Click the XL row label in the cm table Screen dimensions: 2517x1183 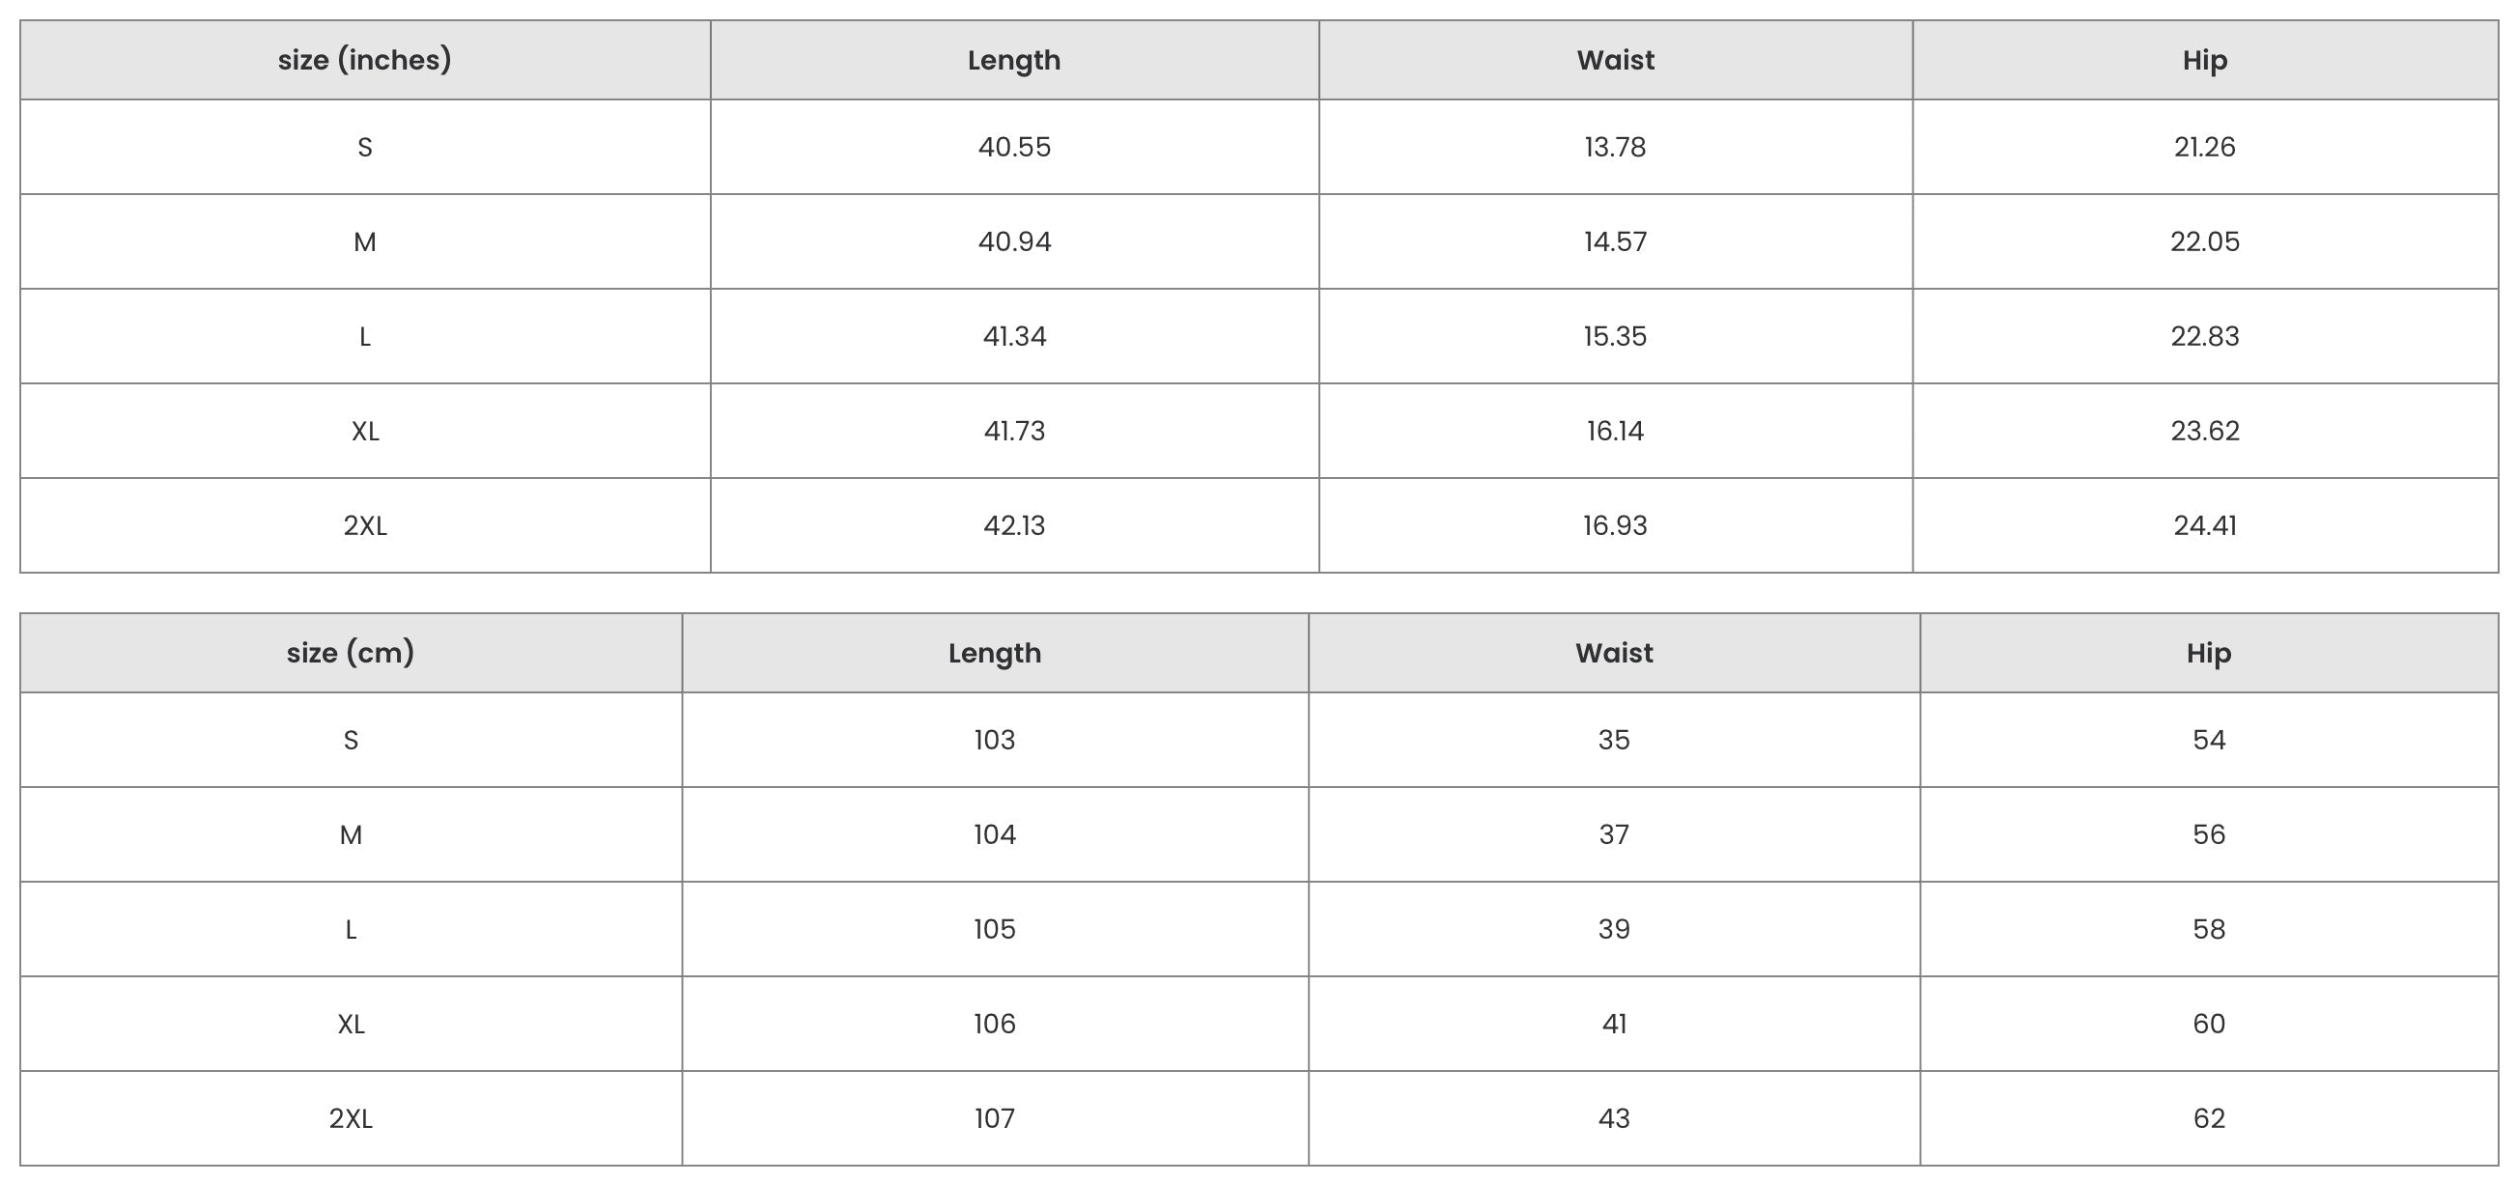(x=350, y=1024)
